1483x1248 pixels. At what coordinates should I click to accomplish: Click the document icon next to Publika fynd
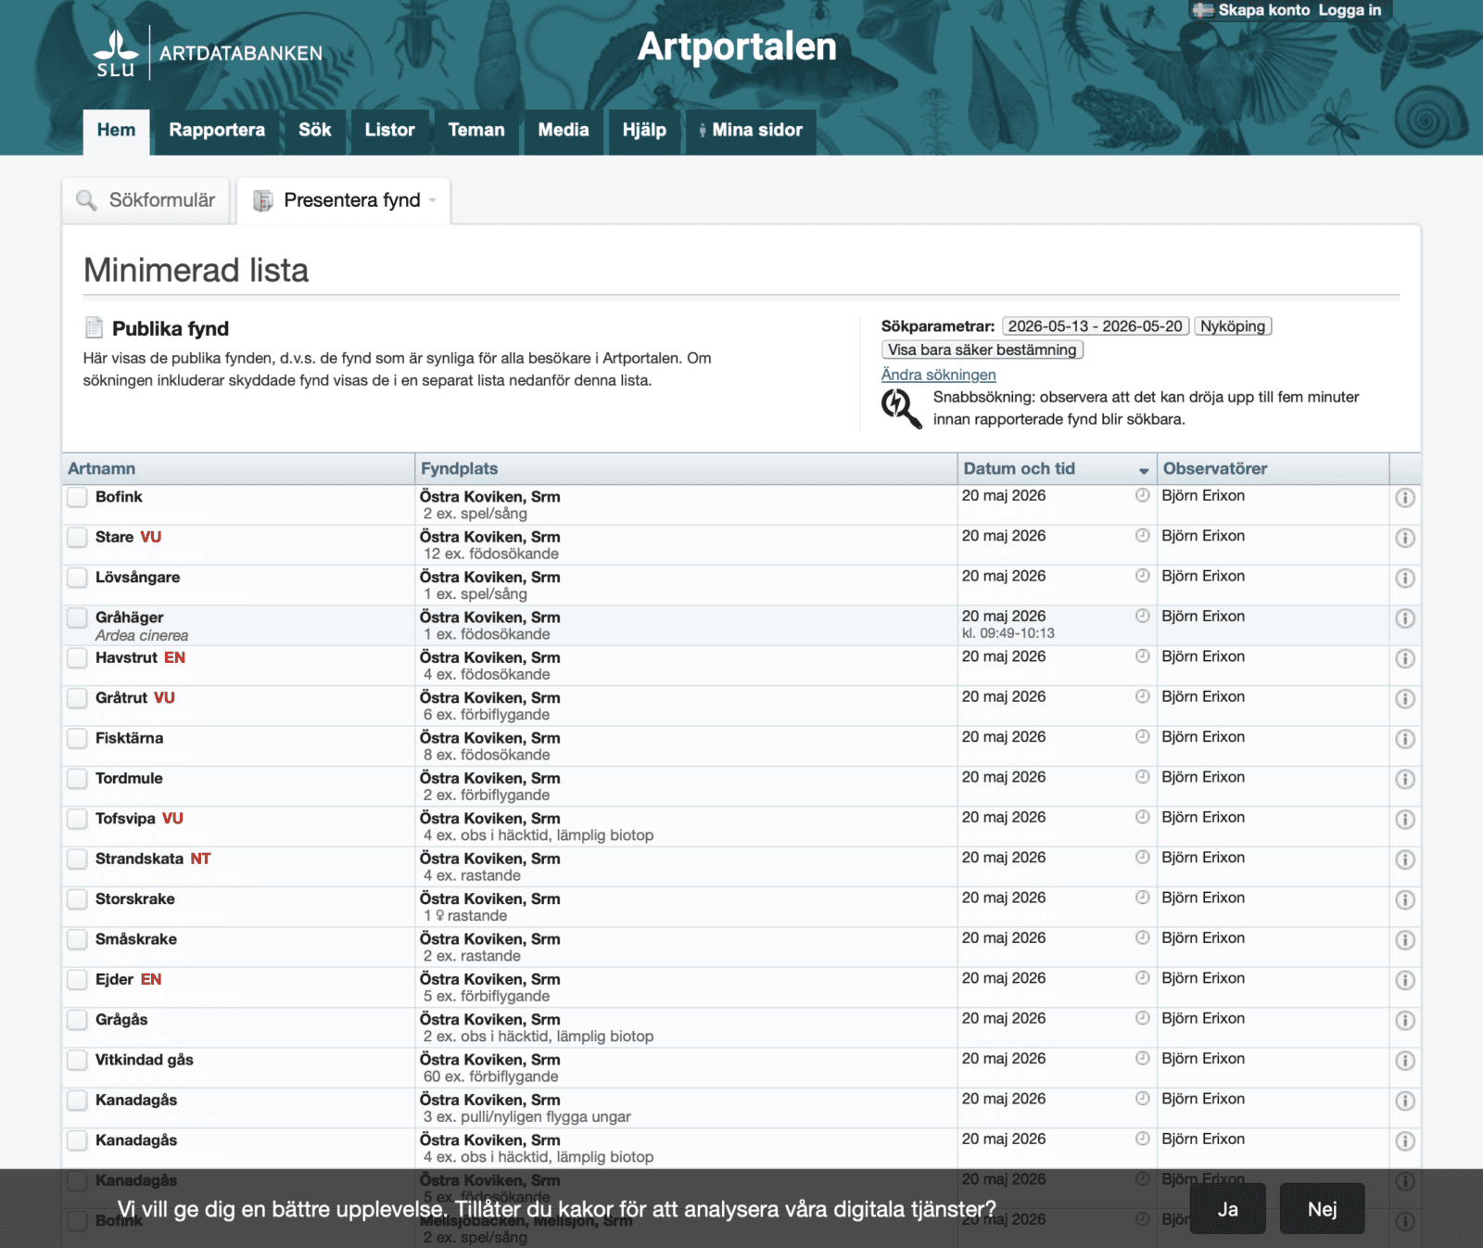(x=94, y=327)
